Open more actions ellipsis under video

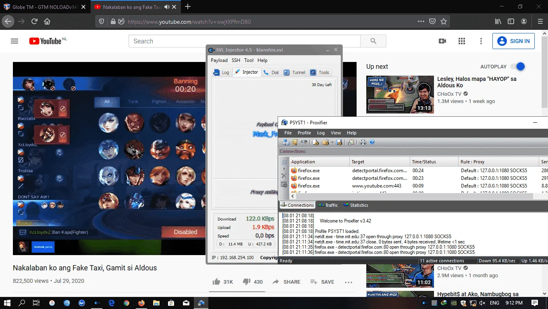349,282
